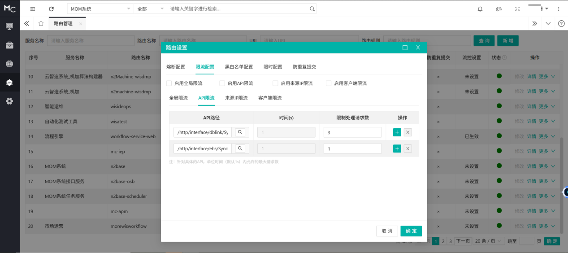The width and height of the screenshot is (568, 253).
Task: Go to page 2 in pagination
Action: pyautogui.click(x=443, y=241)
